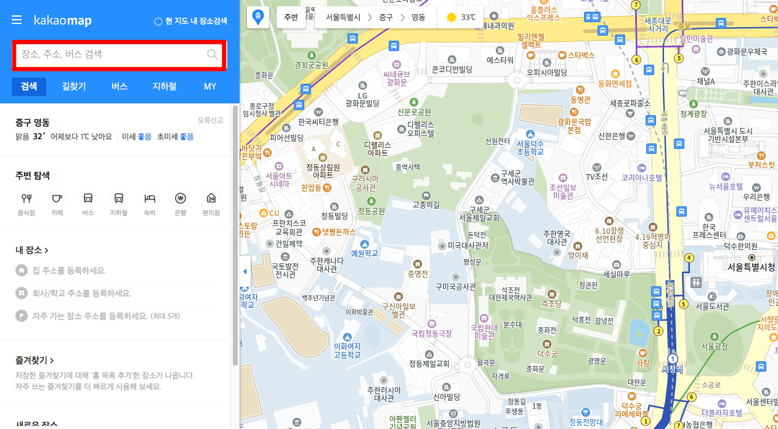Click 덕수궁 palace marker
Viewport: 778px width, 429px height.
(x=546, y=344)
